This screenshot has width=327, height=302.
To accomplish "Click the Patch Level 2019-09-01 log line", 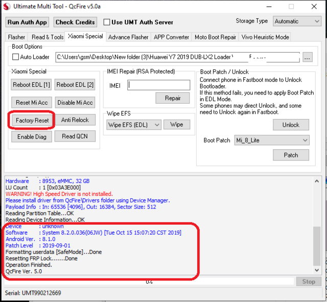I will click(x=38, y=245).
